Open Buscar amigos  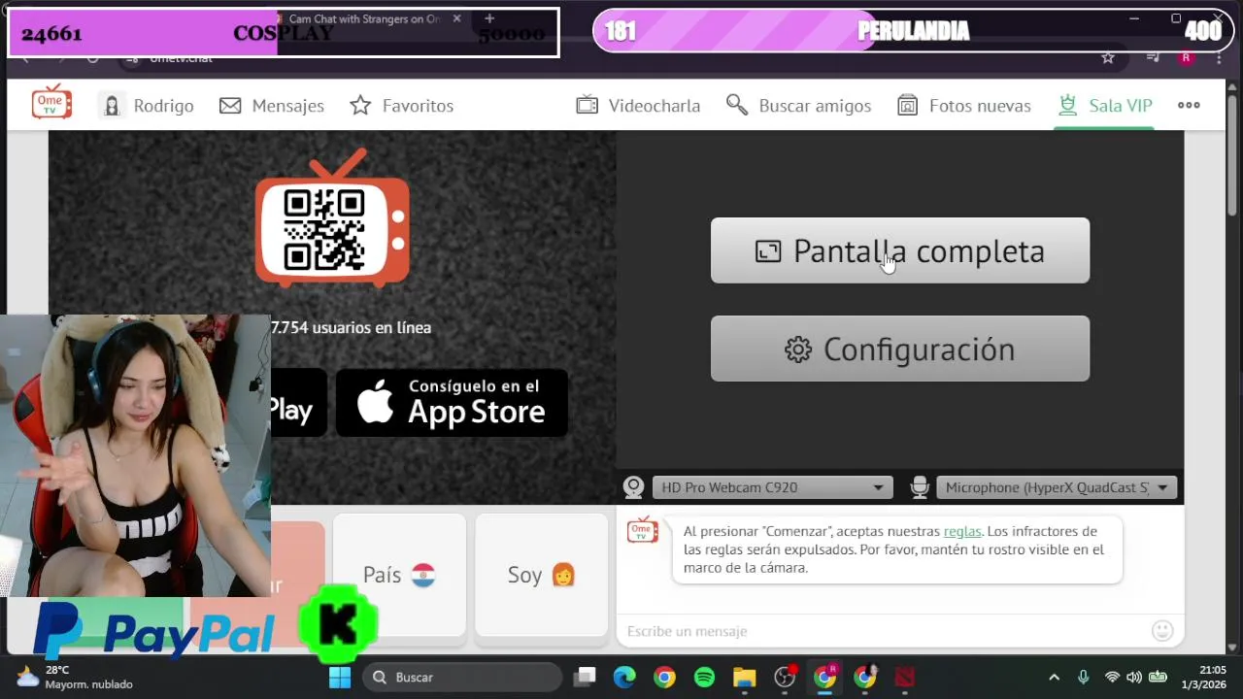point(798,106)
